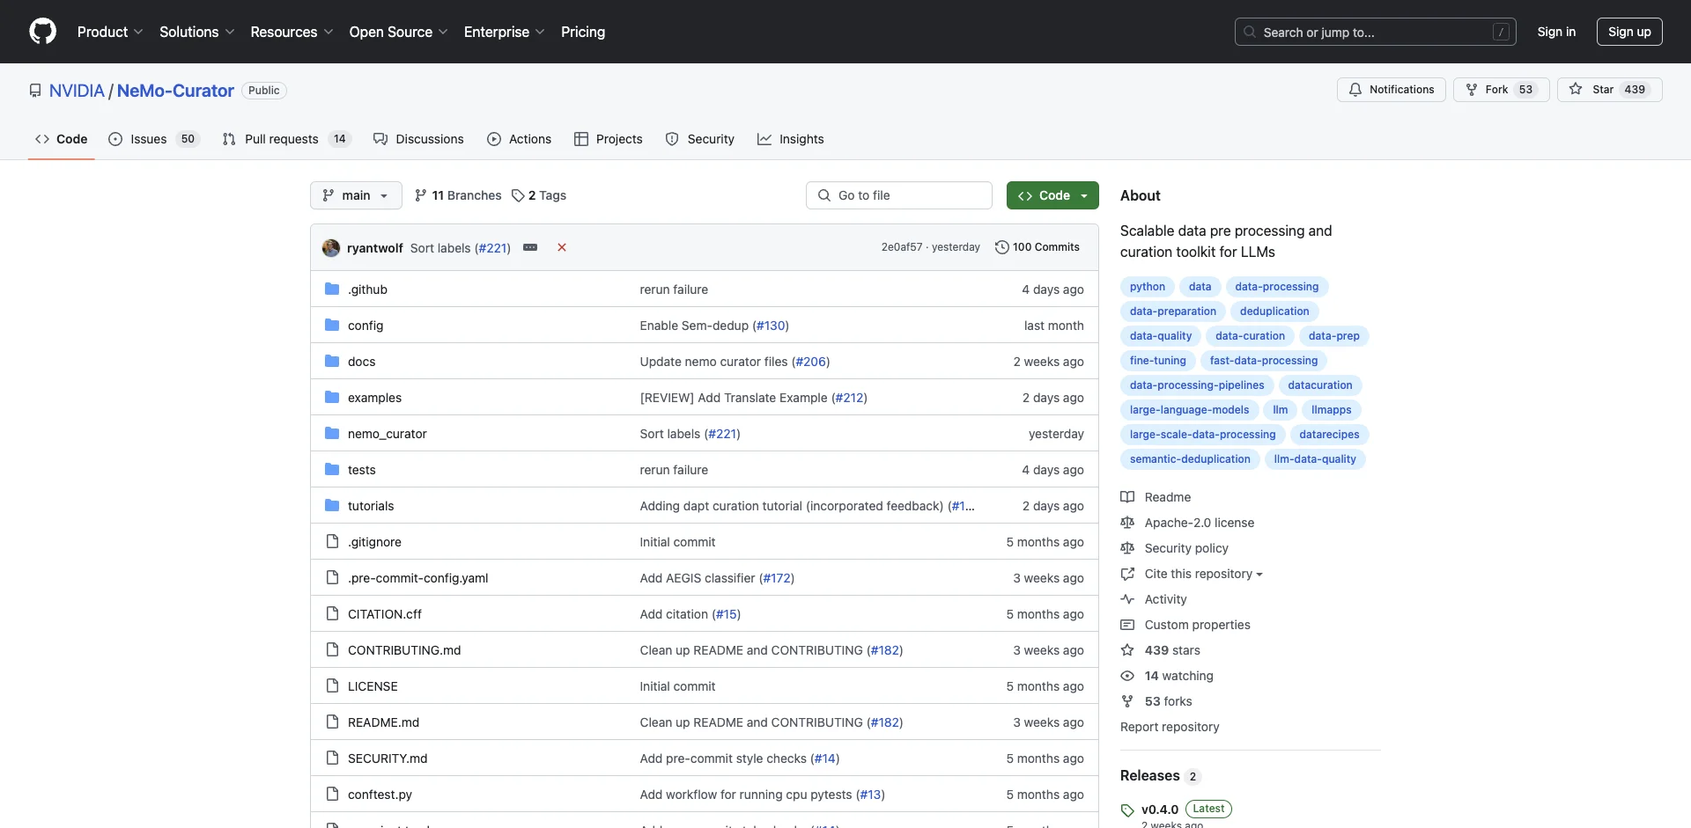Open the .pre-commit-config.yaml file
Image resolution: width=1691 pixels, height=828 pixels.
[x=417, y=578]
